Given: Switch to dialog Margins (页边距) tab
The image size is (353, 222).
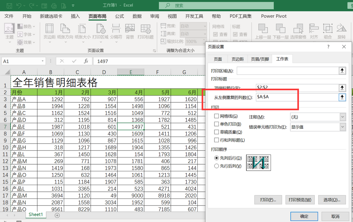Looking at the screenshot, I should pos(238,59).
